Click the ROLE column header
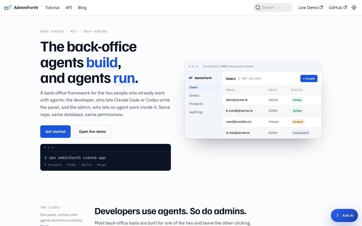Viewport: 362px width, 226px height. 273,90
